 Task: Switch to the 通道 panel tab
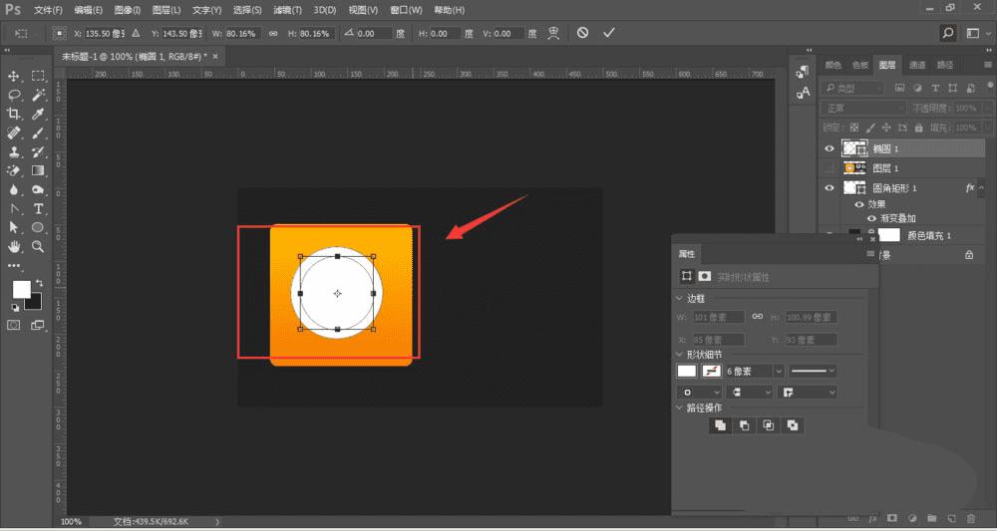click(917, 65)
